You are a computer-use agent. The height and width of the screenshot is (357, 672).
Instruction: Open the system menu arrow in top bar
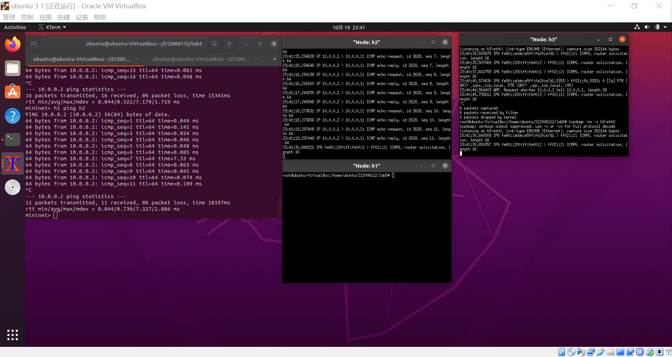pos(665,27)
